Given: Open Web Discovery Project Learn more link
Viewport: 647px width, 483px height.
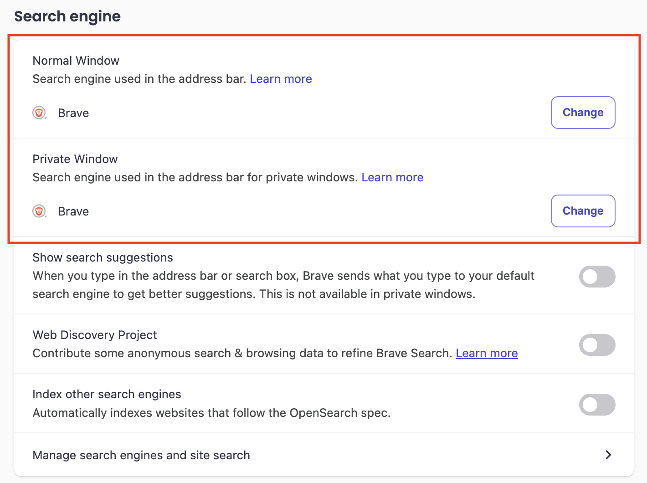Looking at the screenshot, I should point(487,353).
